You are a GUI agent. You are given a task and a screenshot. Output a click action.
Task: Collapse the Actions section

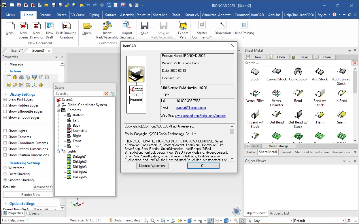coord(5,71)
